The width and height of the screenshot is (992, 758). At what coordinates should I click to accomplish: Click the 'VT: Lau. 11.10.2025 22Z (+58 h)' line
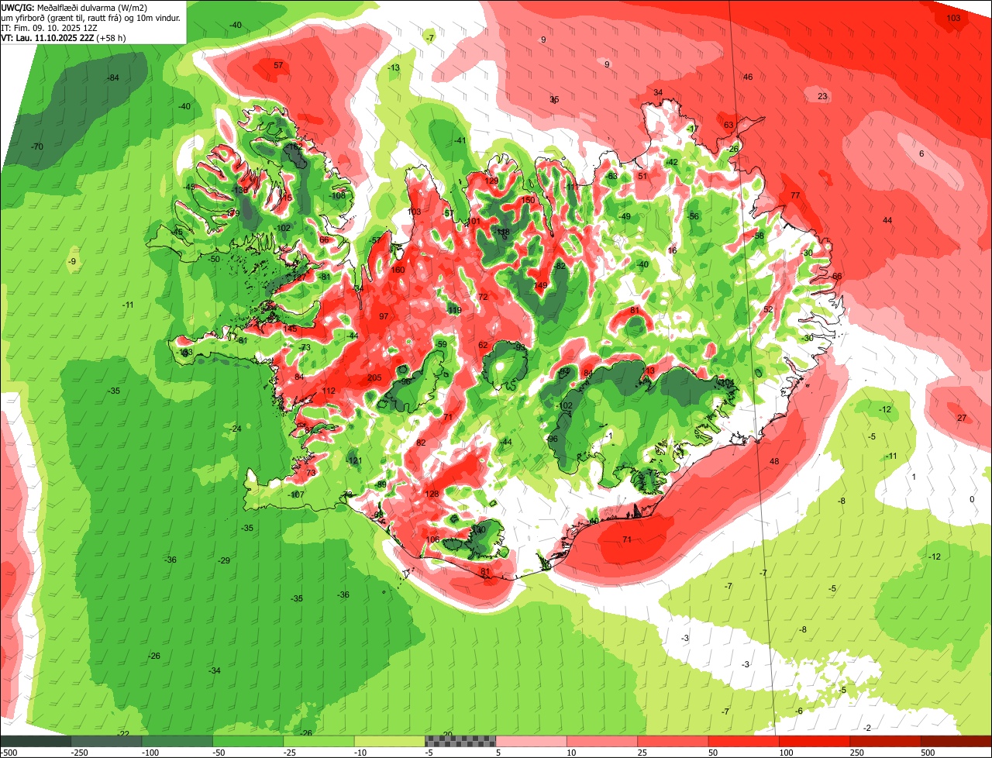64,37
